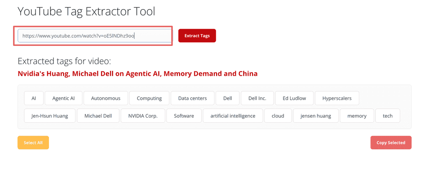Select the Software tag

coord(184,116)
